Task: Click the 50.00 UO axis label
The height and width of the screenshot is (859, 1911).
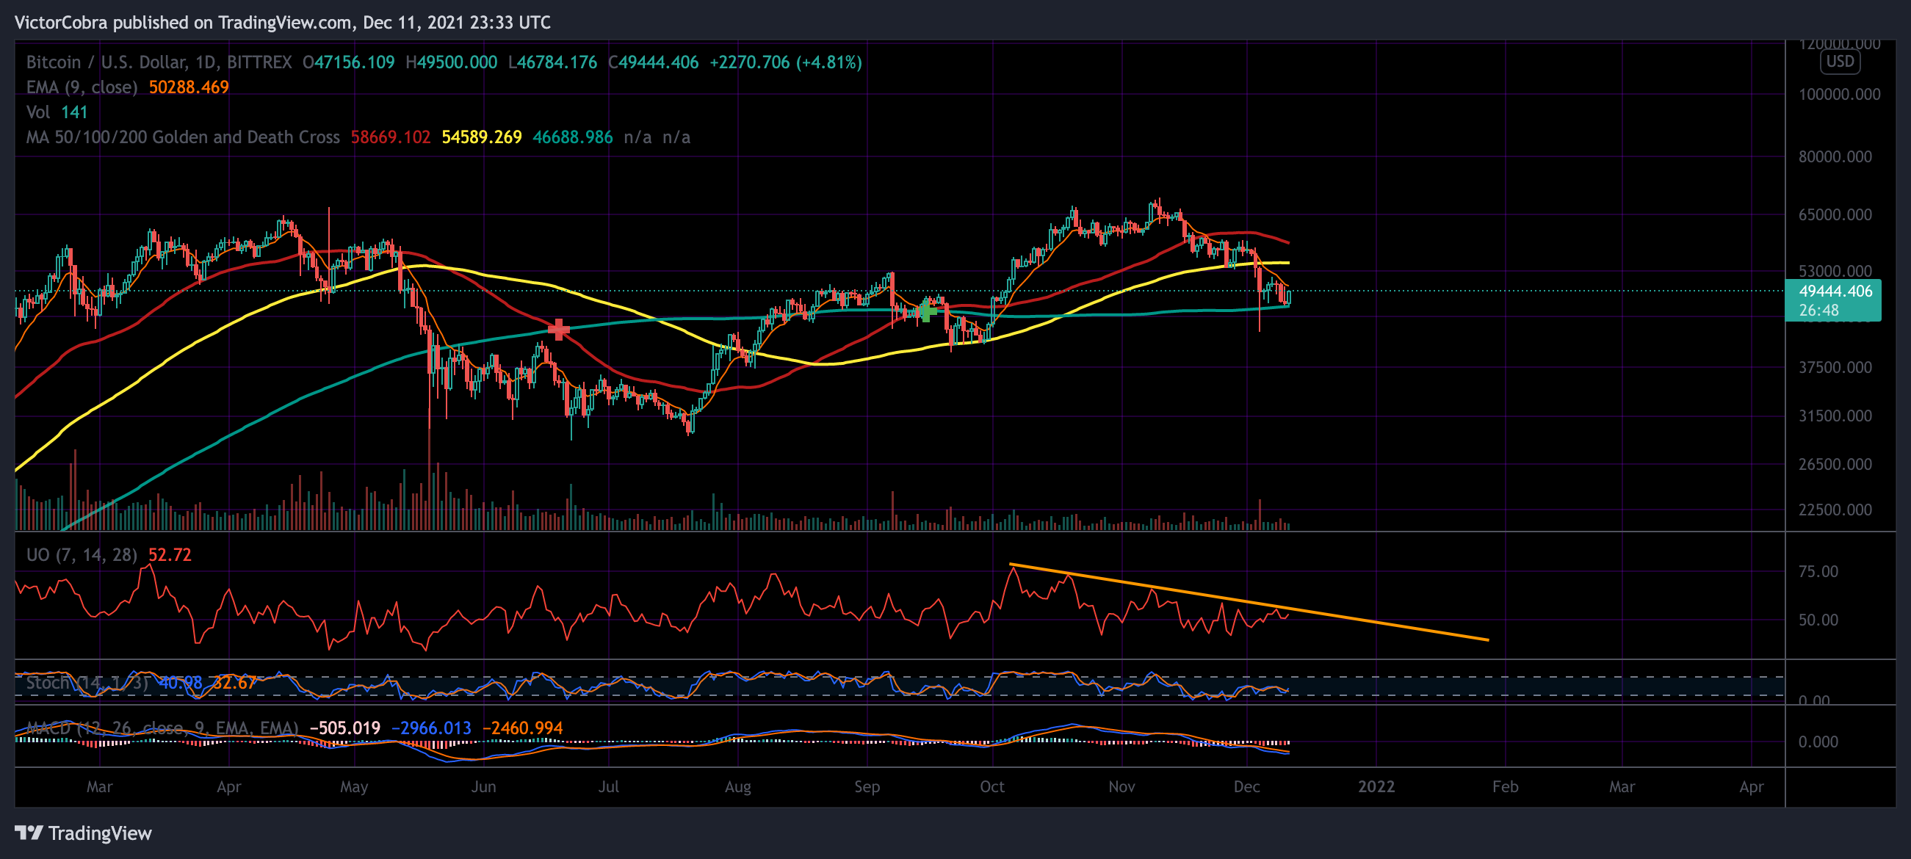Action: point(1818,620)
